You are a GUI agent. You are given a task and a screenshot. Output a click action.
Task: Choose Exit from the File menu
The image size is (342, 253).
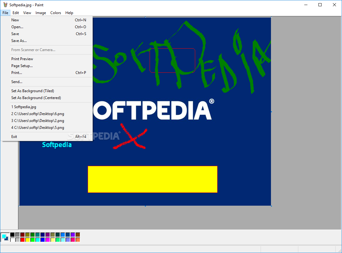(x=47, y=137)
